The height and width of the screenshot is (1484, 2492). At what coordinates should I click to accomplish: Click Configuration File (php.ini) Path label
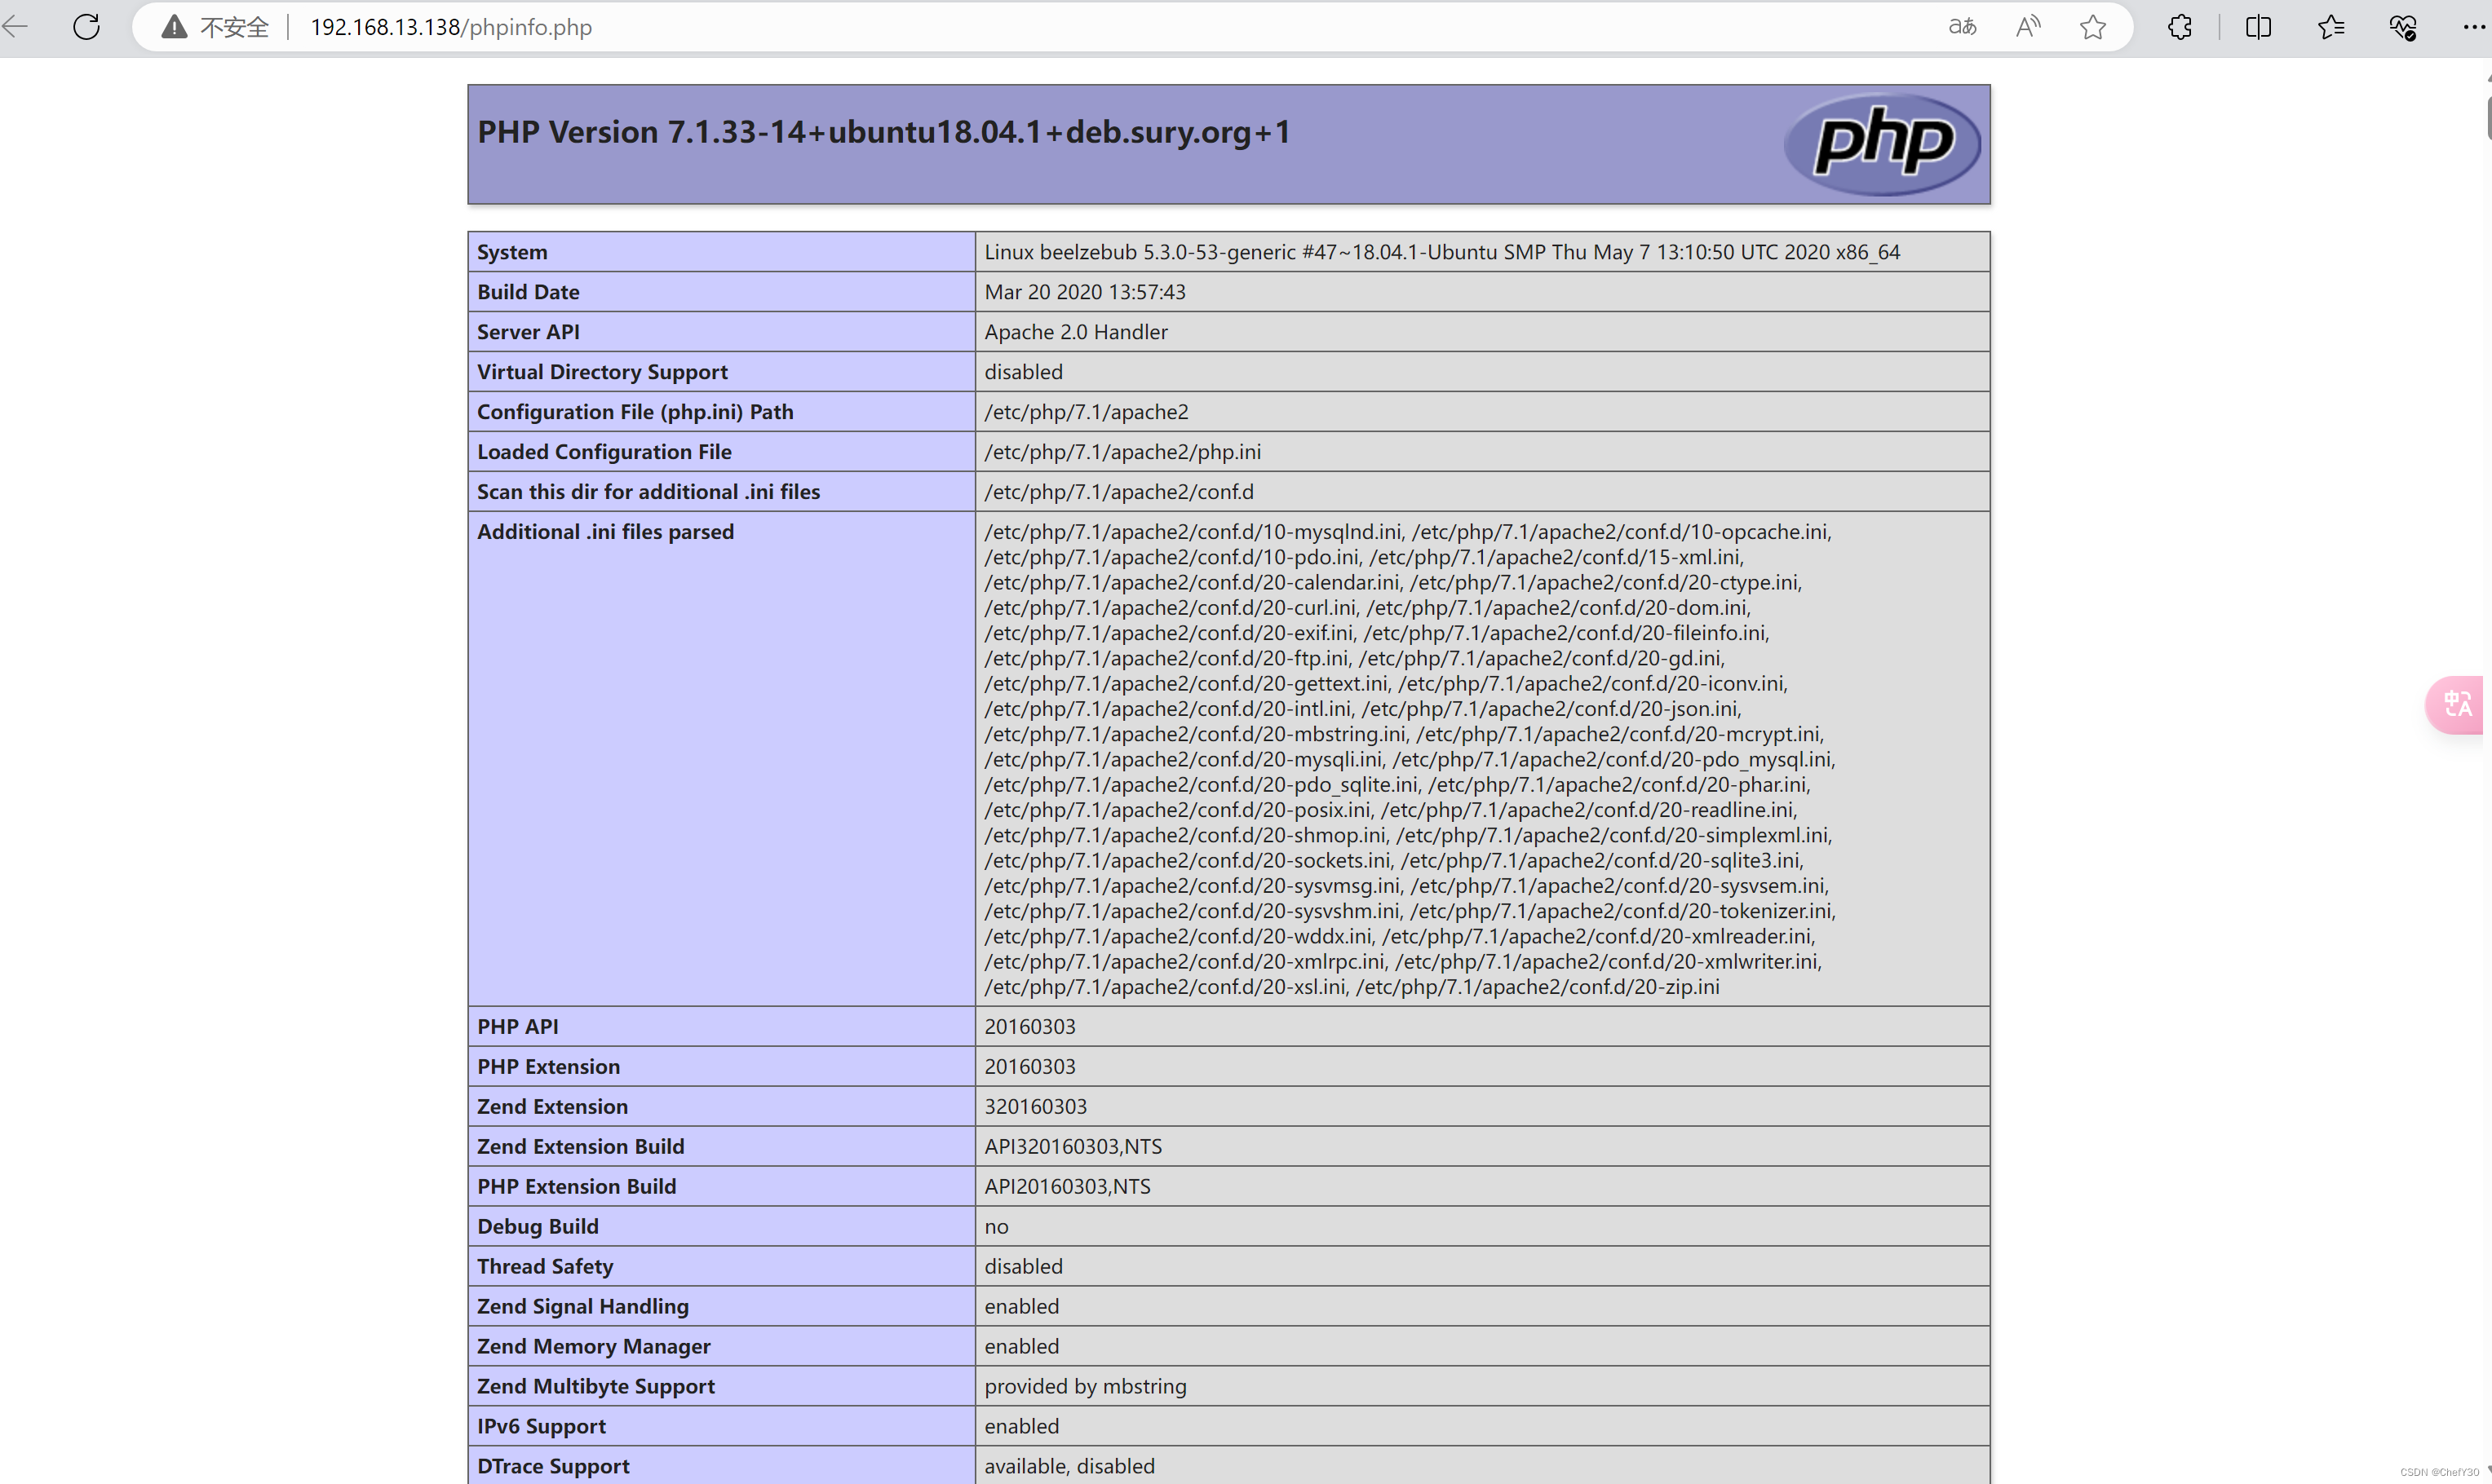pyautogui.click(x=635, y=412)
